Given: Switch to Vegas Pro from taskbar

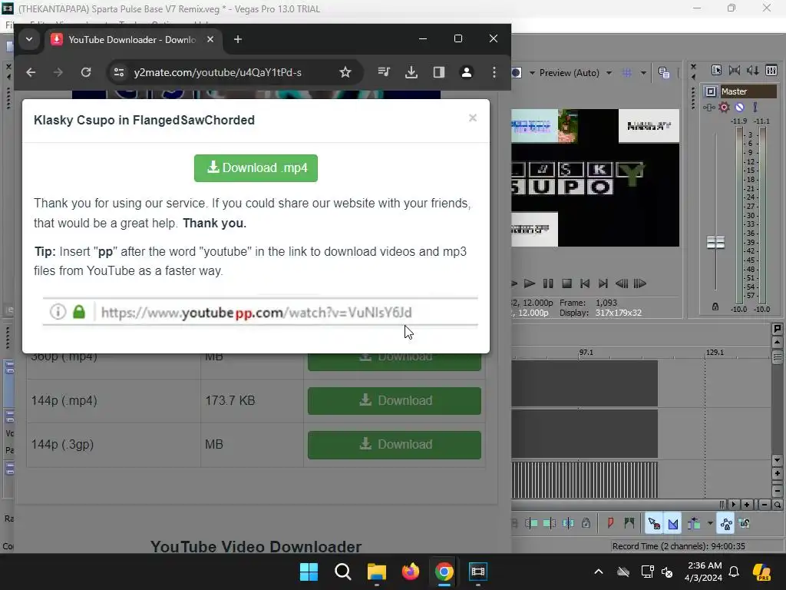Looking at the screenshot, I should pos(477,572).
